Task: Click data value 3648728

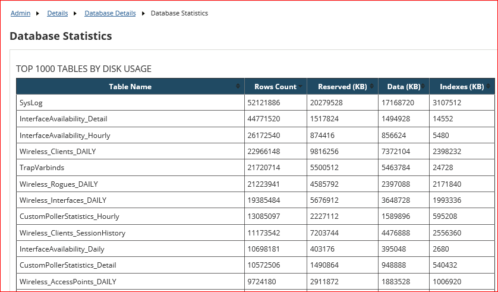Action: click(x=396, y=200)
